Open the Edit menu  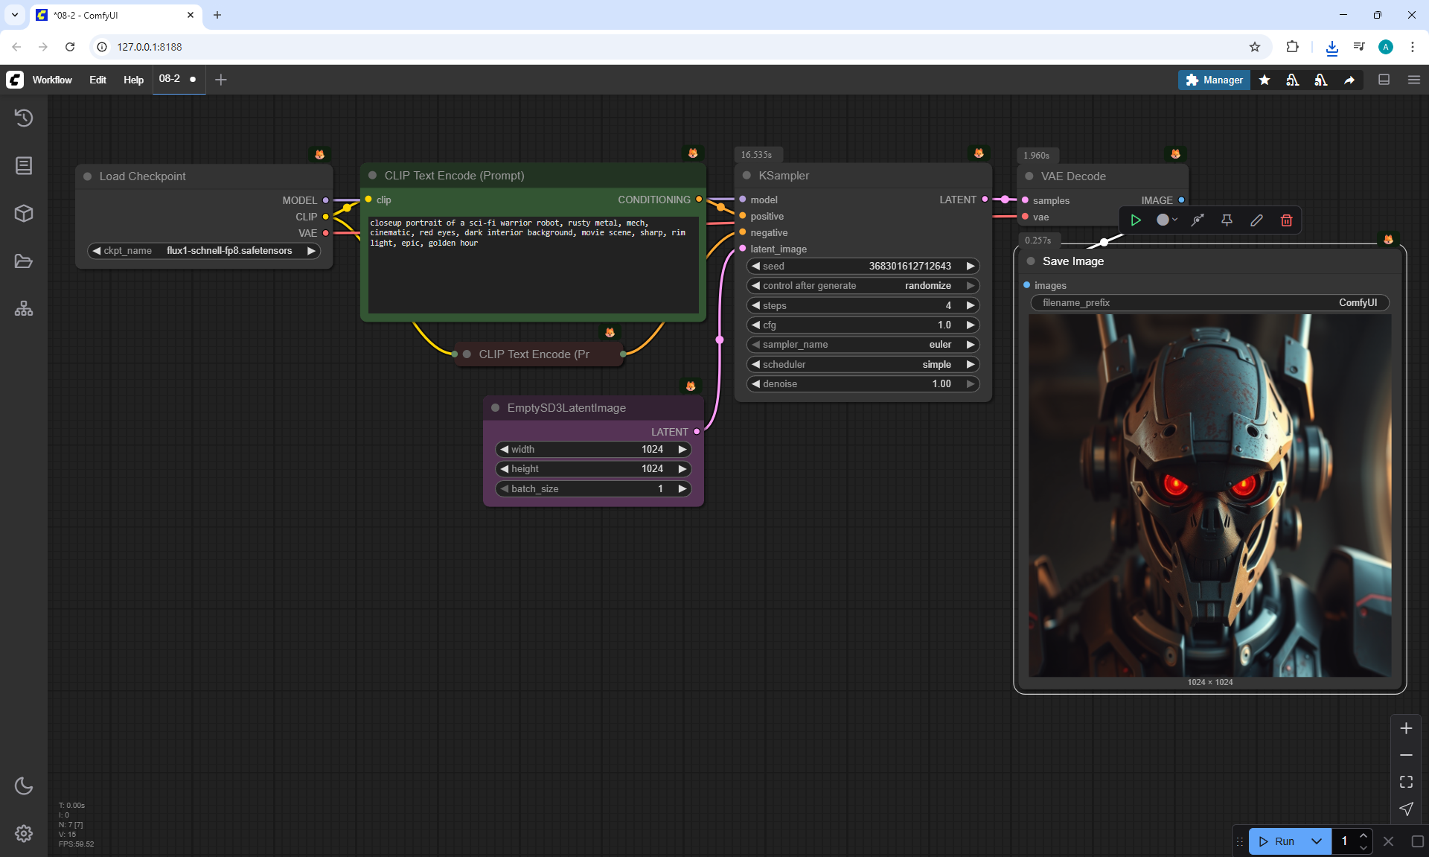97,80
